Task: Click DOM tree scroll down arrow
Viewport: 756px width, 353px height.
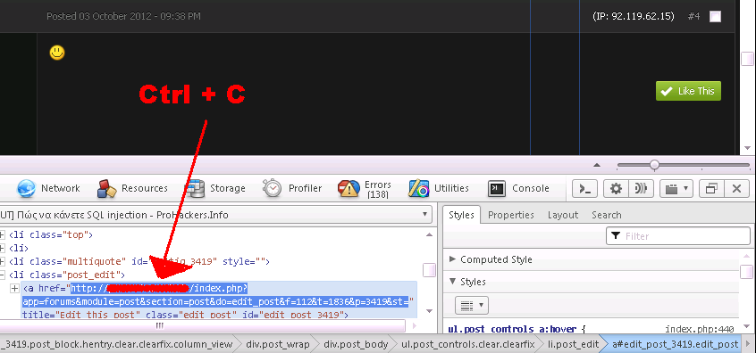Action: [429, 311]
